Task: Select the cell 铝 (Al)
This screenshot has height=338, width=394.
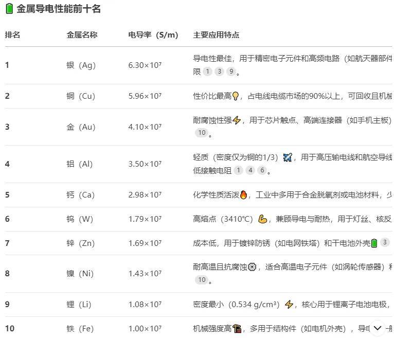Action: pos(80,164)
